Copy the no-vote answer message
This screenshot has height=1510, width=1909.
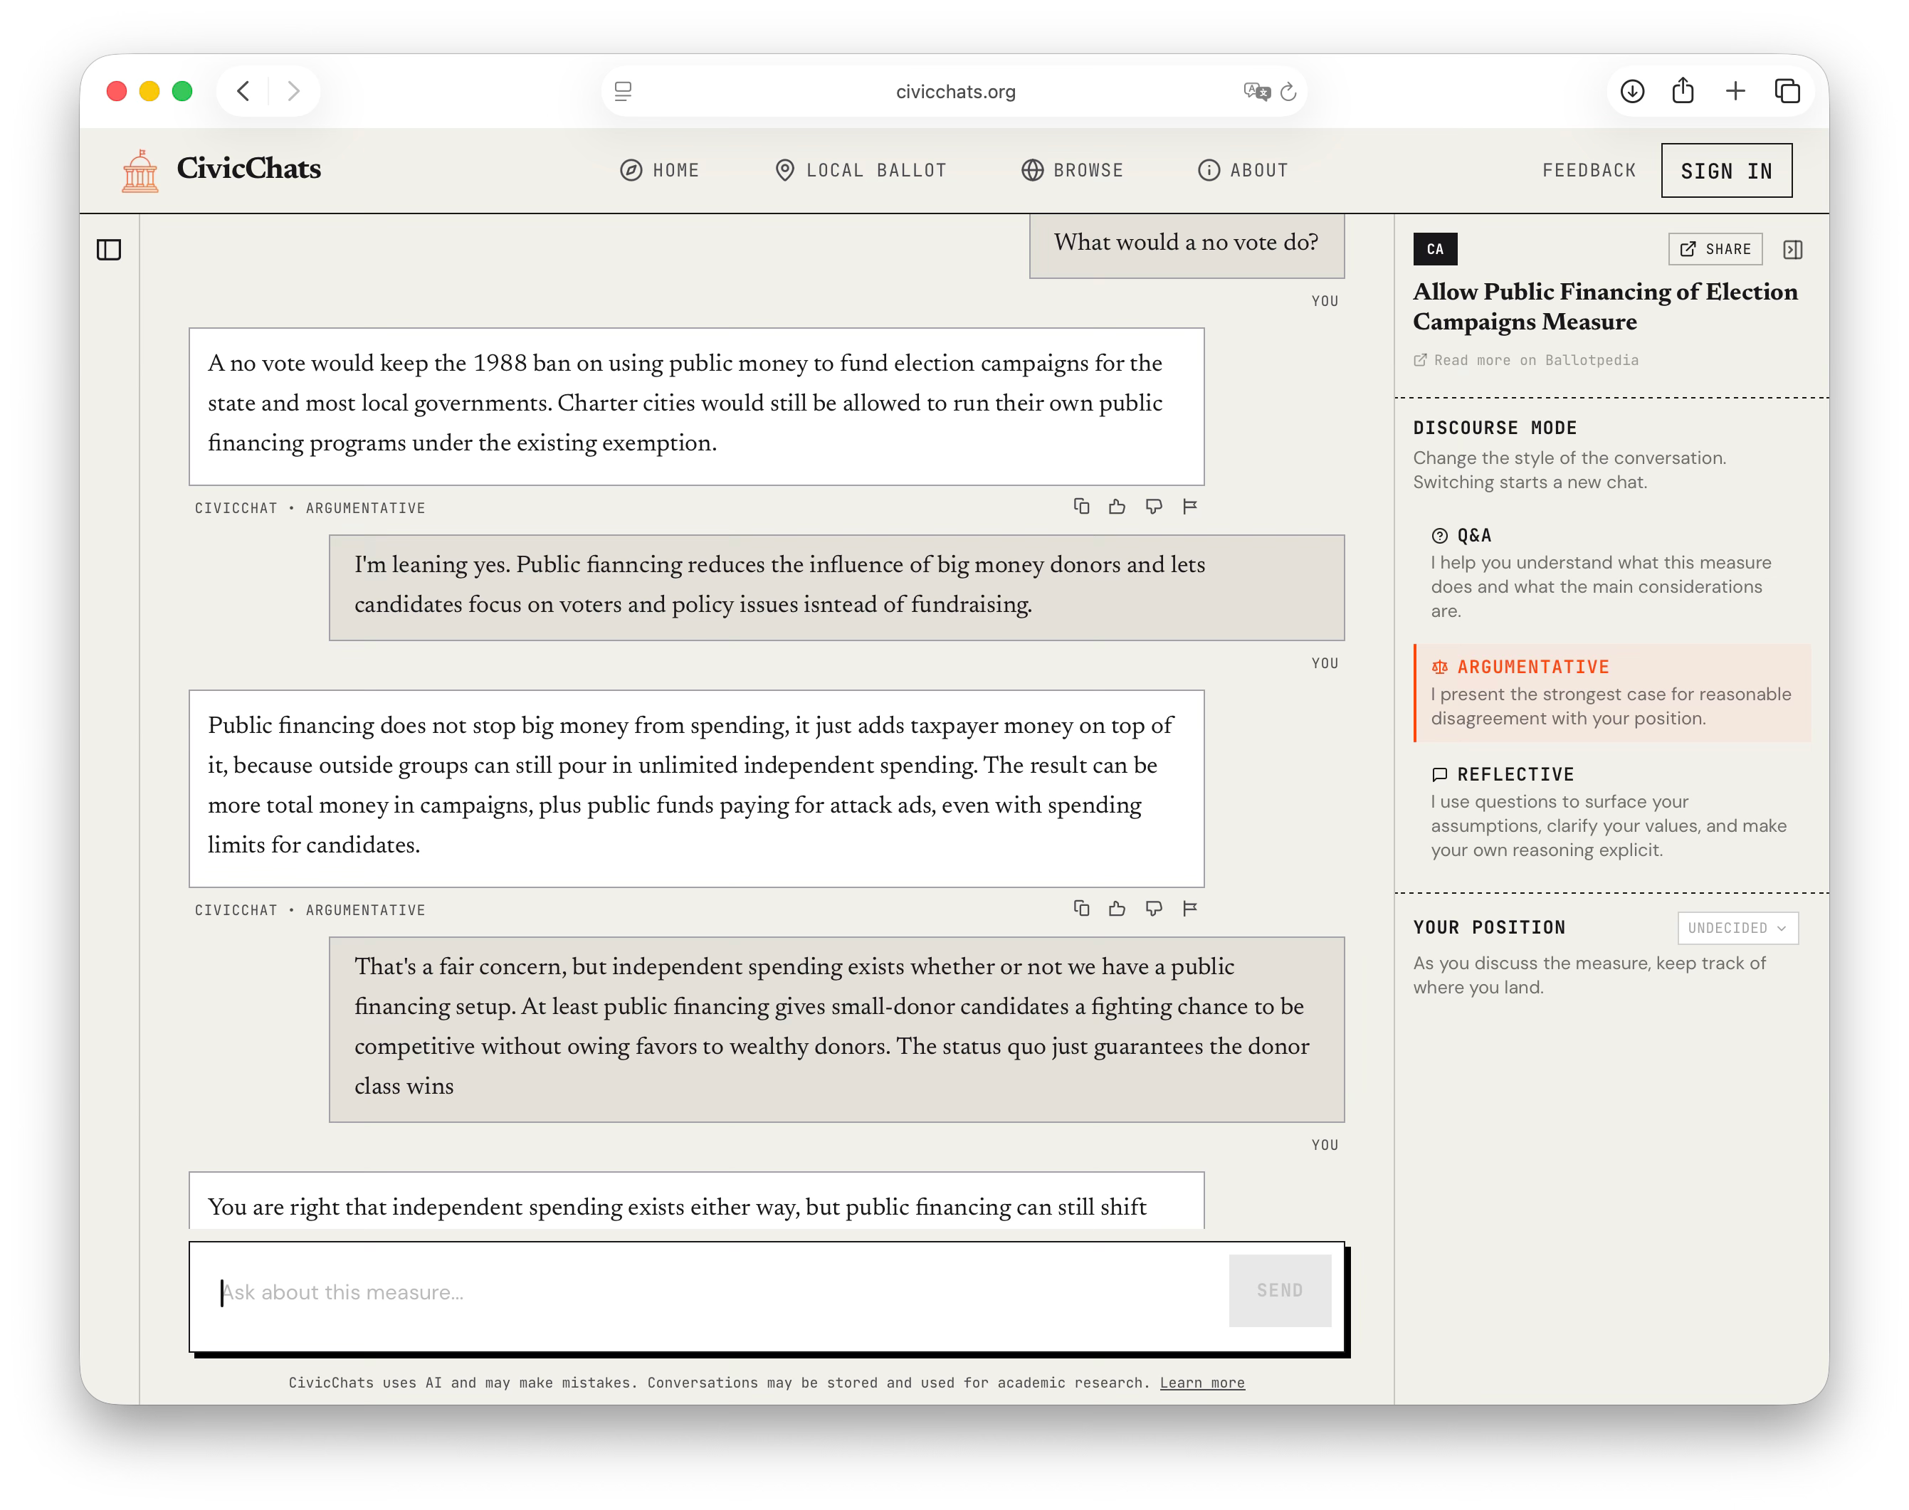[x=1080, y=507]
